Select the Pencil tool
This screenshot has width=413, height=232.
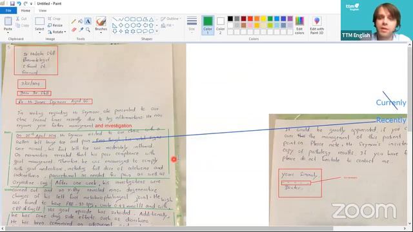click(74, 21)
